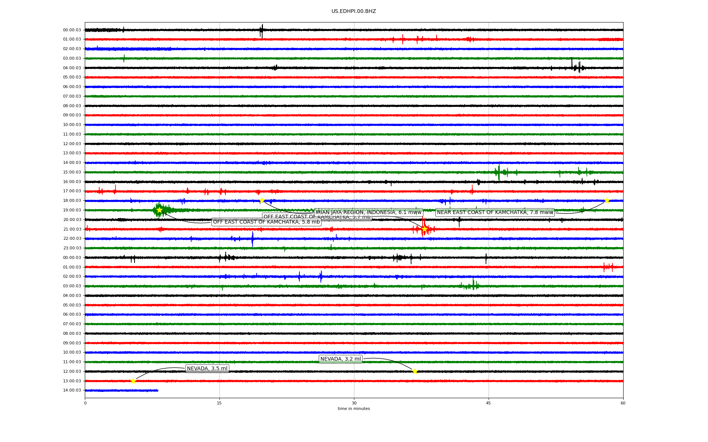This screenshot has width=708, height=442.
Task: Click the star marker for Kamchatka 7.8 mww event
Action: pyautogui.click(x=607, y=200)
